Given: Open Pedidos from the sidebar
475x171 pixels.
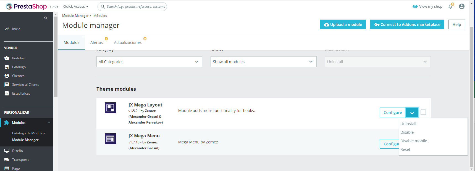Looking at the screenshot, I should point(18,58).
